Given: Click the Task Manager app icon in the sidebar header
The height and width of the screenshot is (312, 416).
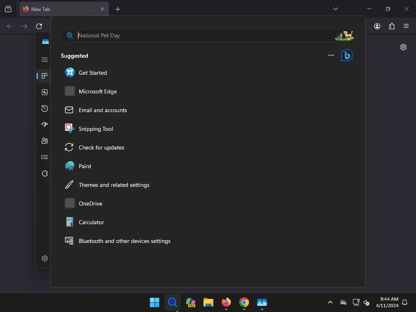Looking at the screenshot, I should click(45, 42).
